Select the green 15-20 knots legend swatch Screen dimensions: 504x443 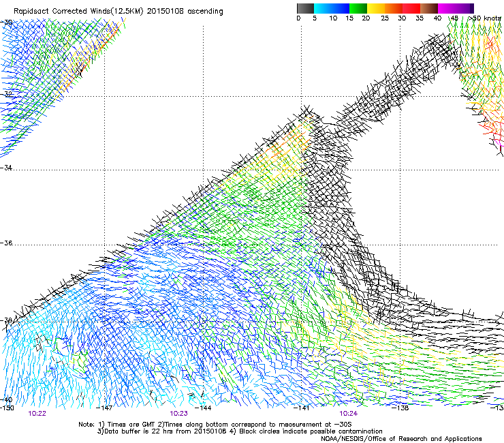[x=358, y=8]
